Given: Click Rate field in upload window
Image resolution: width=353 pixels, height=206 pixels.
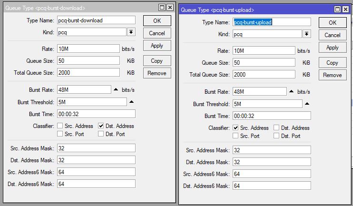Looking at the screenshot, I should click(264, 50).
